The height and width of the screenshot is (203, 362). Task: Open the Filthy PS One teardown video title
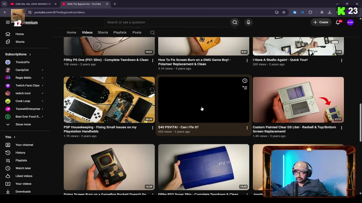(x=106, y=60)
